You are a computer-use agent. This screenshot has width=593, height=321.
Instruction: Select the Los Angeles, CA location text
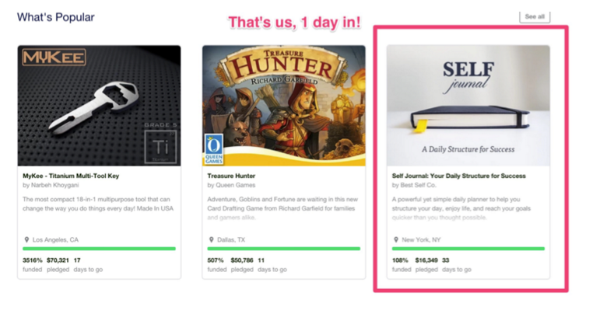tap(55, 239)
